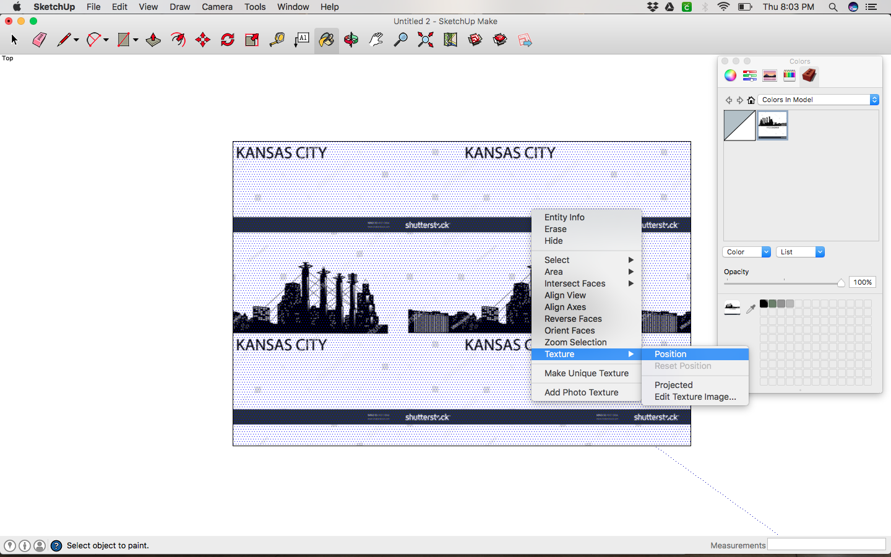Click the Opacity 100% percentage field
The width and height of the screenshot is (891, 557).
(x=863, y=282)
